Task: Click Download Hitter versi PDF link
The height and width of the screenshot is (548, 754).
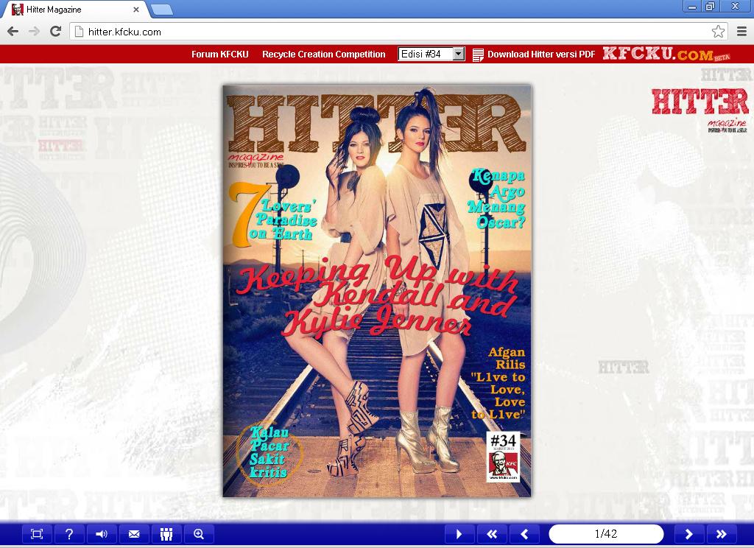Action: coord(541,55)
